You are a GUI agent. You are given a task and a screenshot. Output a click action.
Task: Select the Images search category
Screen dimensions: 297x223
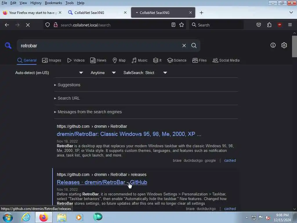[52, 60]
